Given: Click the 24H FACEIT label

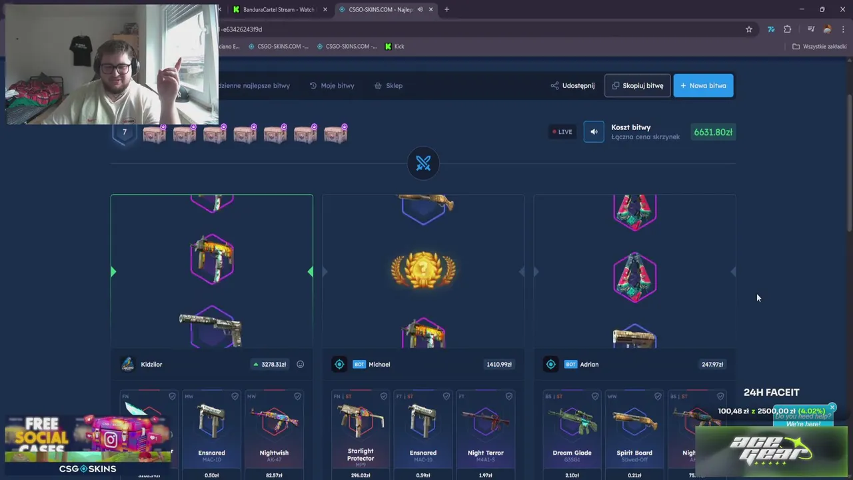Looking at the screenshot, I should pos(771,392).
